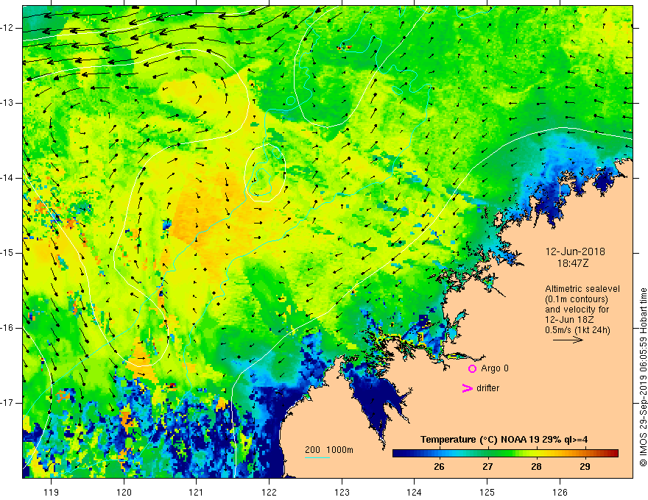
Task: Select the dark blue end of temperature colorbar
Action: click(x=397, y=454)
